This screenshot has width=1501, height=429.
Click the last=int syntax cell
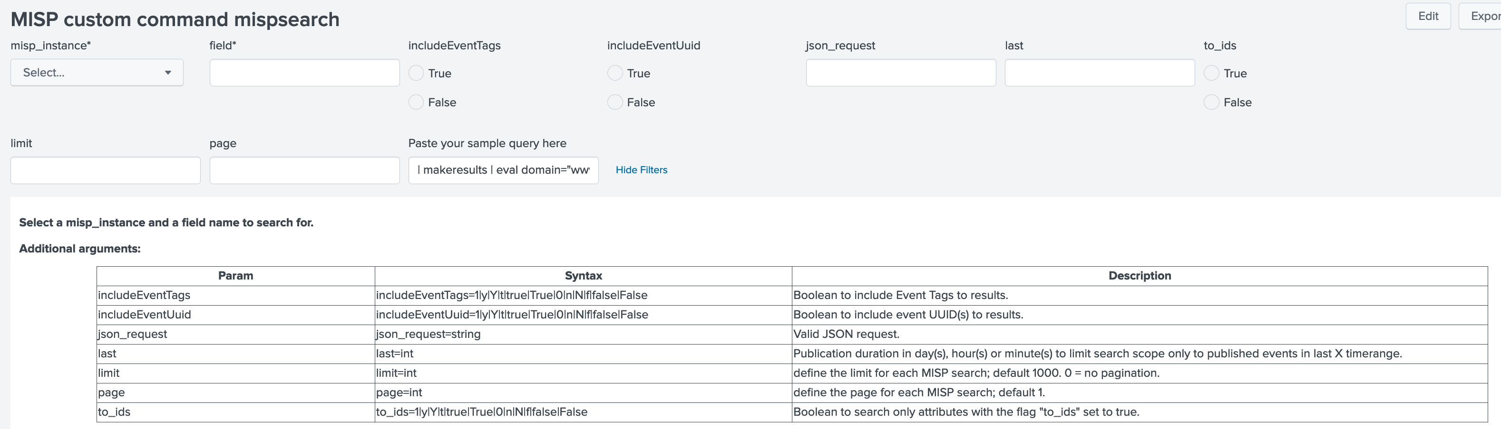(x=583, y=354)
